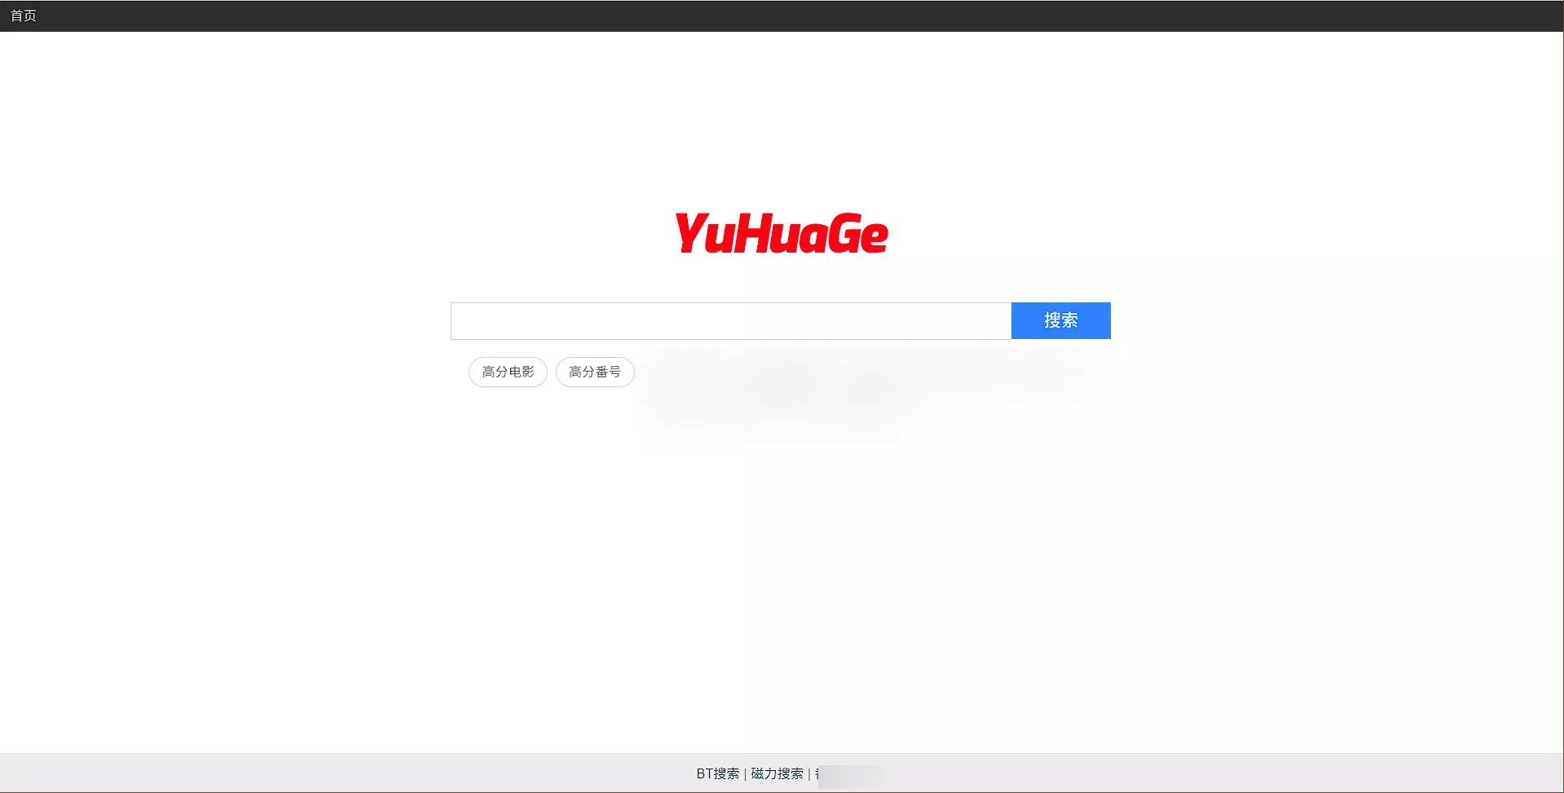Click the YuHuaGe site title image
The width and height of the screenshot is (1564, 793).
[x=781, y=233]
